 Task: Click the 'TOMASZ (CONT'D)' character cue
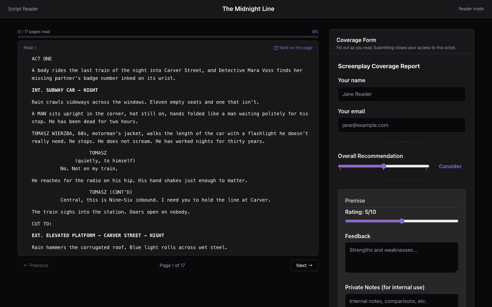click(111, 192)
